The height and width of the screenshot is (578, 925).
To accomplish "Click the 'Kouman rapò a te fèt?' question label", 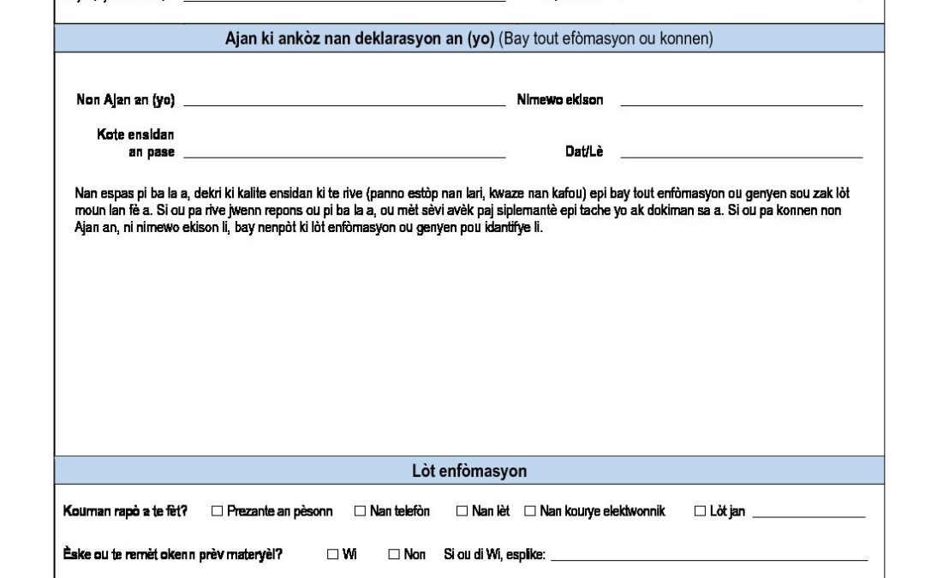I will pyautogui.click(x=125, y=511).
